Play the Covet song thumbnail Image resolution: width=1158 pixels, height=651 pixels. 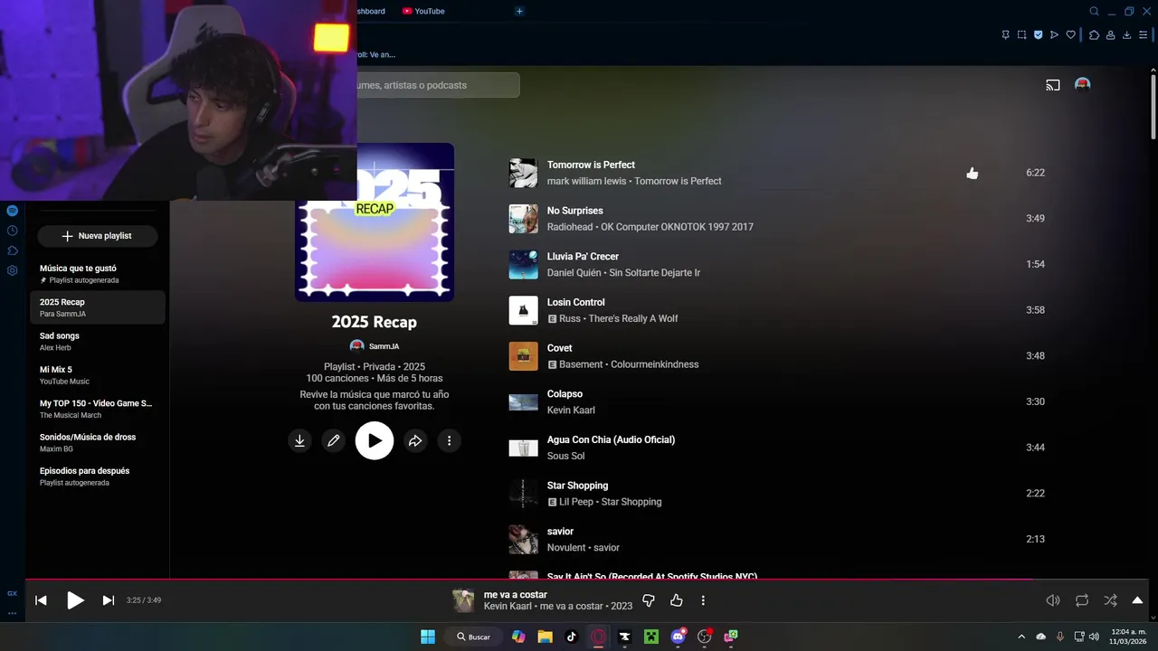(x=523, y=356)
